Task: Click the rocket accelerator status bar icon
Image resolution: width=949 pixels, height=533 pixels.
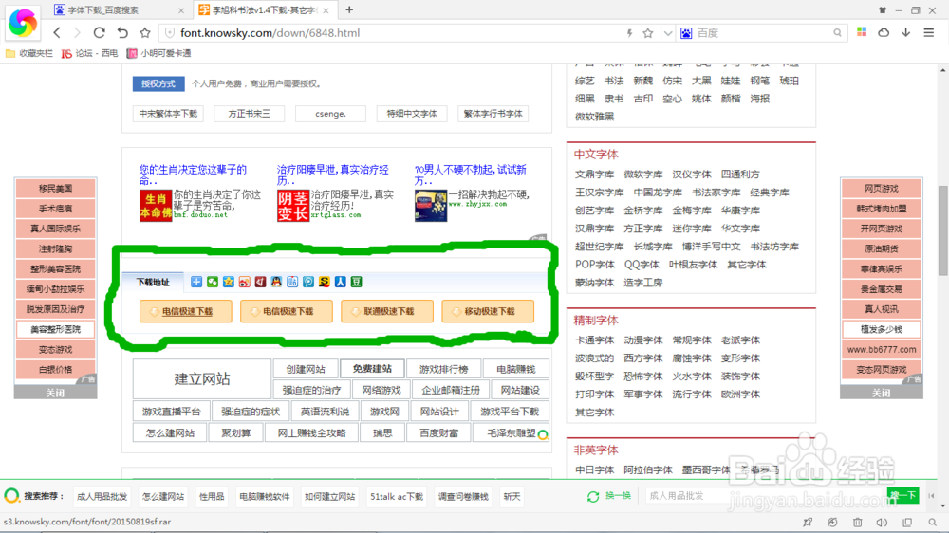Action: pyautogui.click(x=808, y=523)
